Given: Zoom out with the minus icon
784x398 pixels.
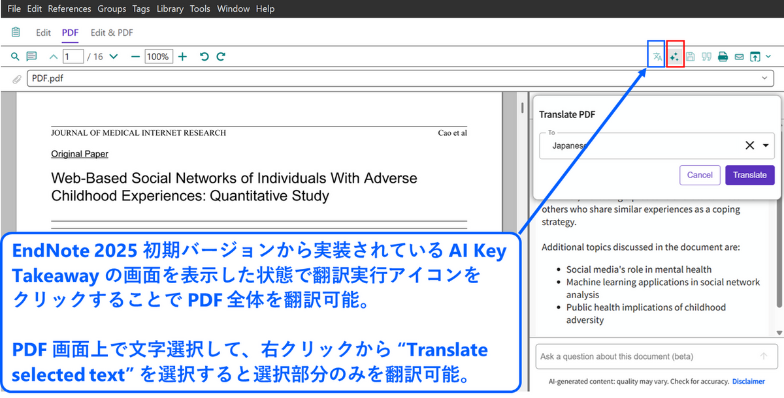Looking at the screenshot, I should pos(135,57).
